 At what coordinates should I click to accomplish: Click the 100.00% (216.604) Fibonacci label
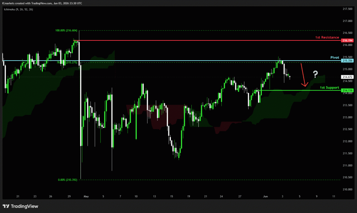66,31
